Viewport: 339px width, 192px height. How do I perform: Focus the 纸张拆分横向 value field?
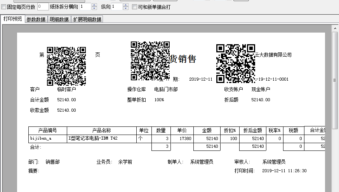pyautogui.click(x=85, y=7)
